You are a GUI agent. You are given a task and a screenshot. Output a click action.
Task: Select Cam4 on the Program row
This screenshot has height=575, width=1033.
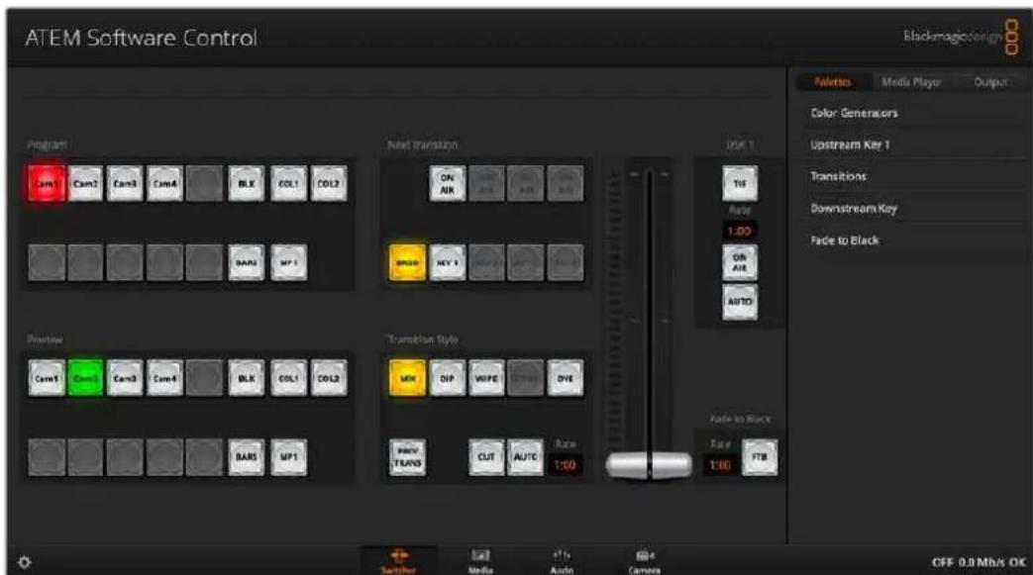164,184
